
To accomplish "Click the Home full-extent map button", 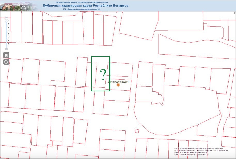I will tap(6, 55).
